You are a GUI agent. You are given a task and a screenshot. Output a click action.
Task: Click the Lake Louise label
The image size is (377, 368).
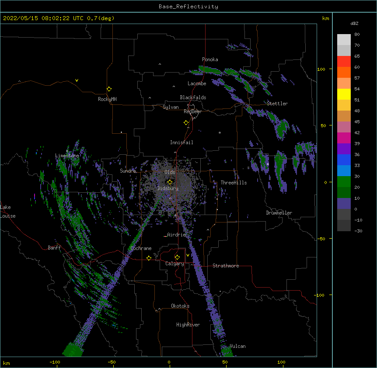(8, 212)
